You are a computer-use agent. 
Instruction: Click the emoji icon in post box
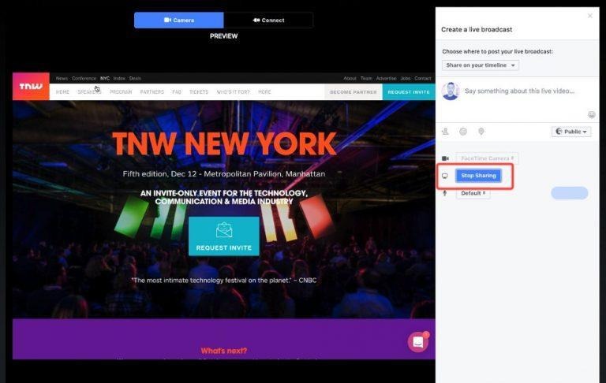pyautogui.click(x=591, y=115)
